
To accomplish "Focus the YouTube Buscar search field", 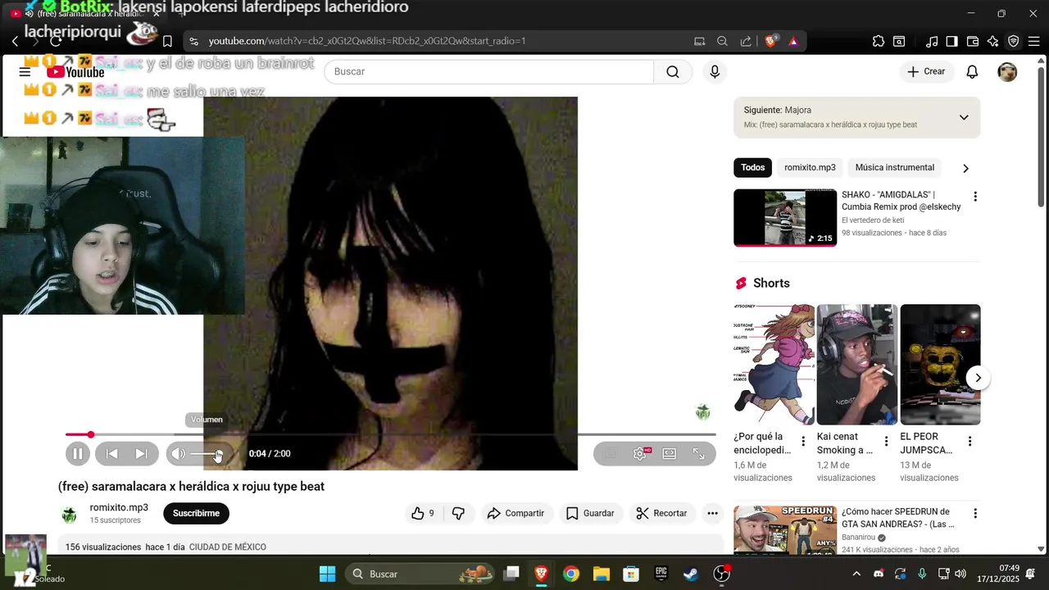I will pyautogui.click(x=489, y=71).
